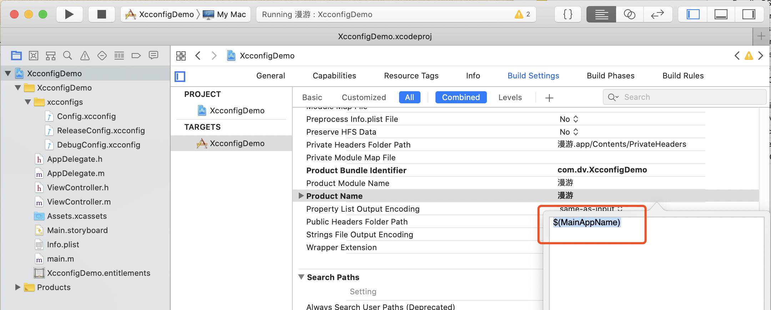The height and width of the screenshot is (310, 771).
Task: Show the Find navigator
Action: point(67,56)
